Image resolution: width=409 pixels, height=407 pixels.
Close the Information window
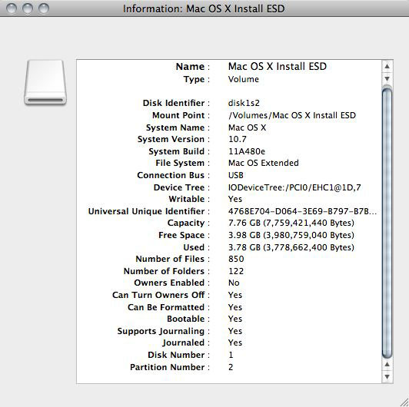12,8
